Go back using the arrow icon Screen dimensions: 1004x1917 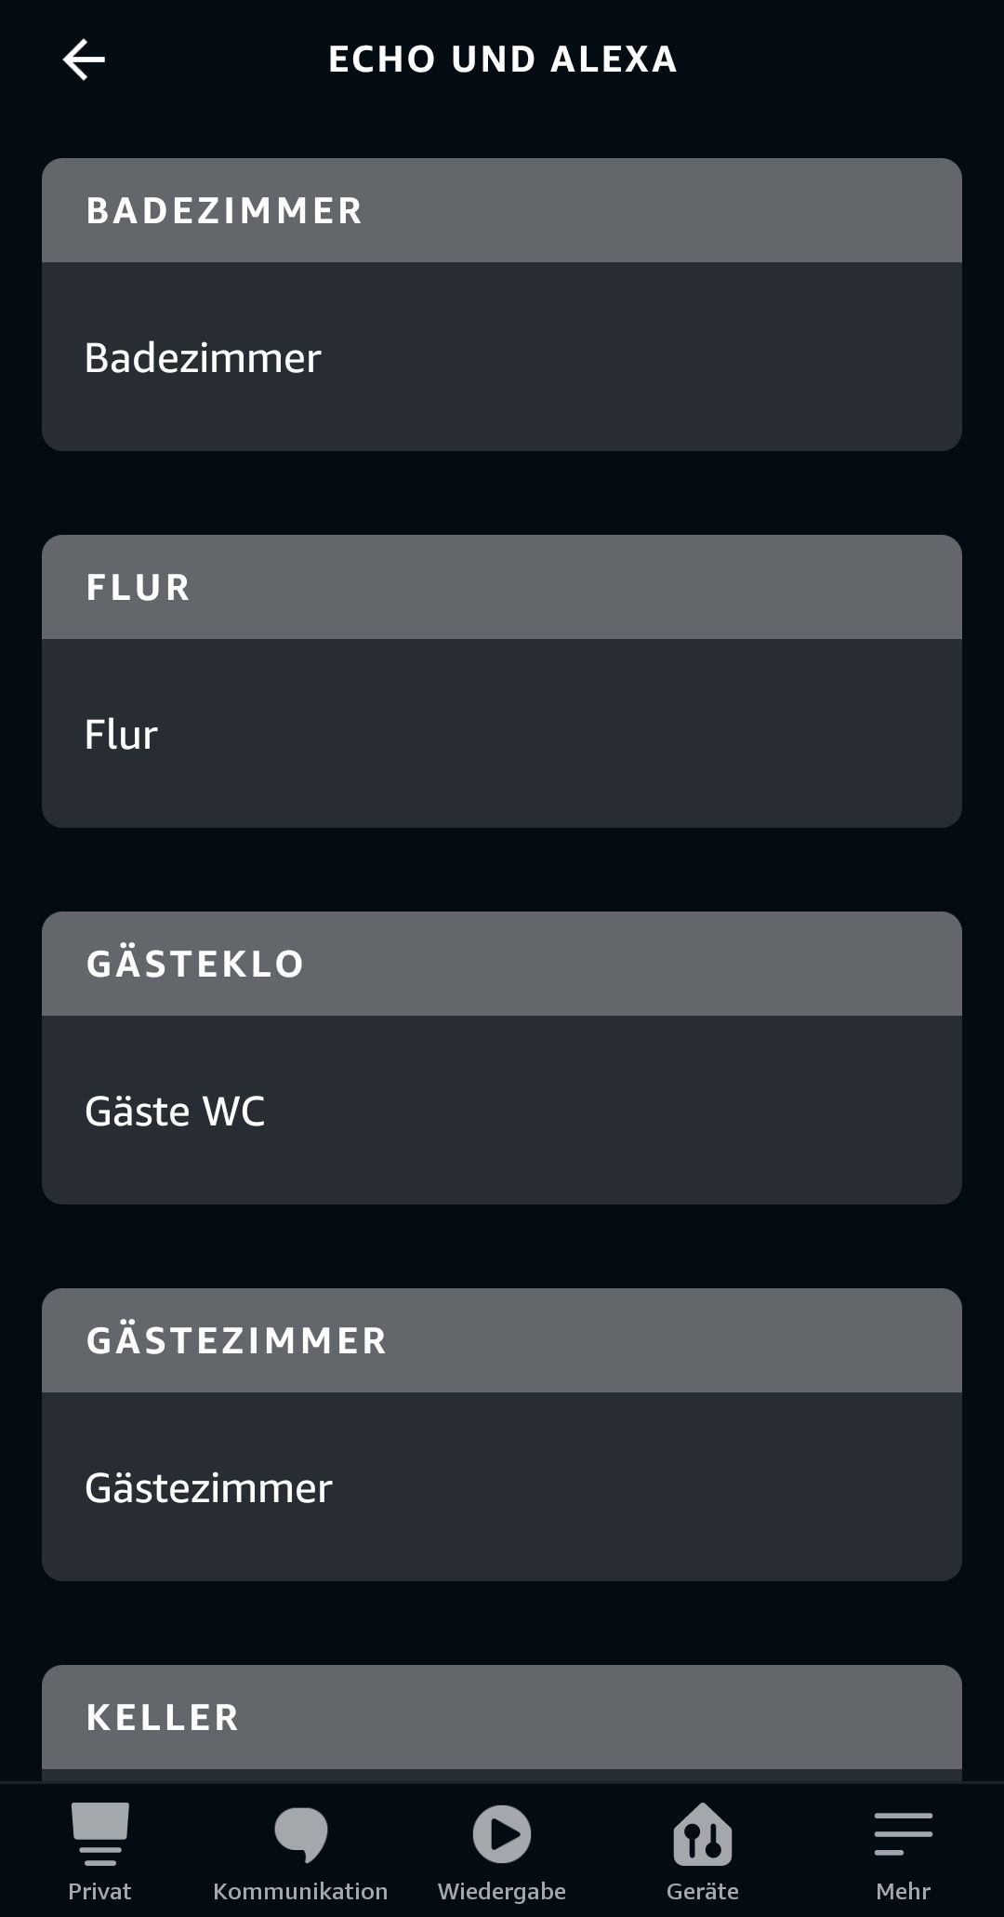pyautogui.click(x=84, y=60)
